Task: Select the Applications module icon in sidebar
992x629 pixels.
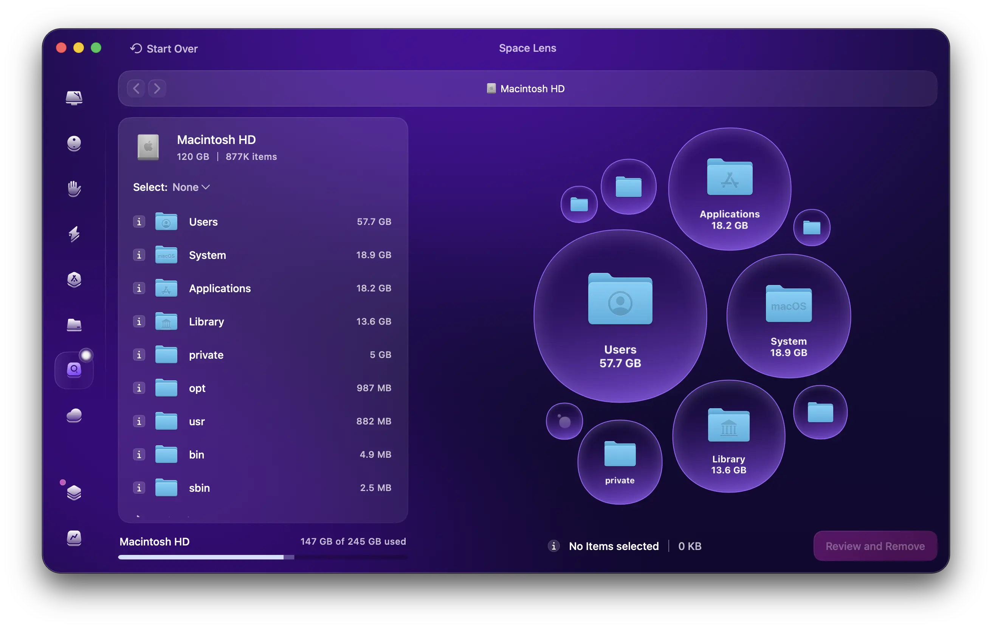Action: pyautogui.click(x=74, y=280)
